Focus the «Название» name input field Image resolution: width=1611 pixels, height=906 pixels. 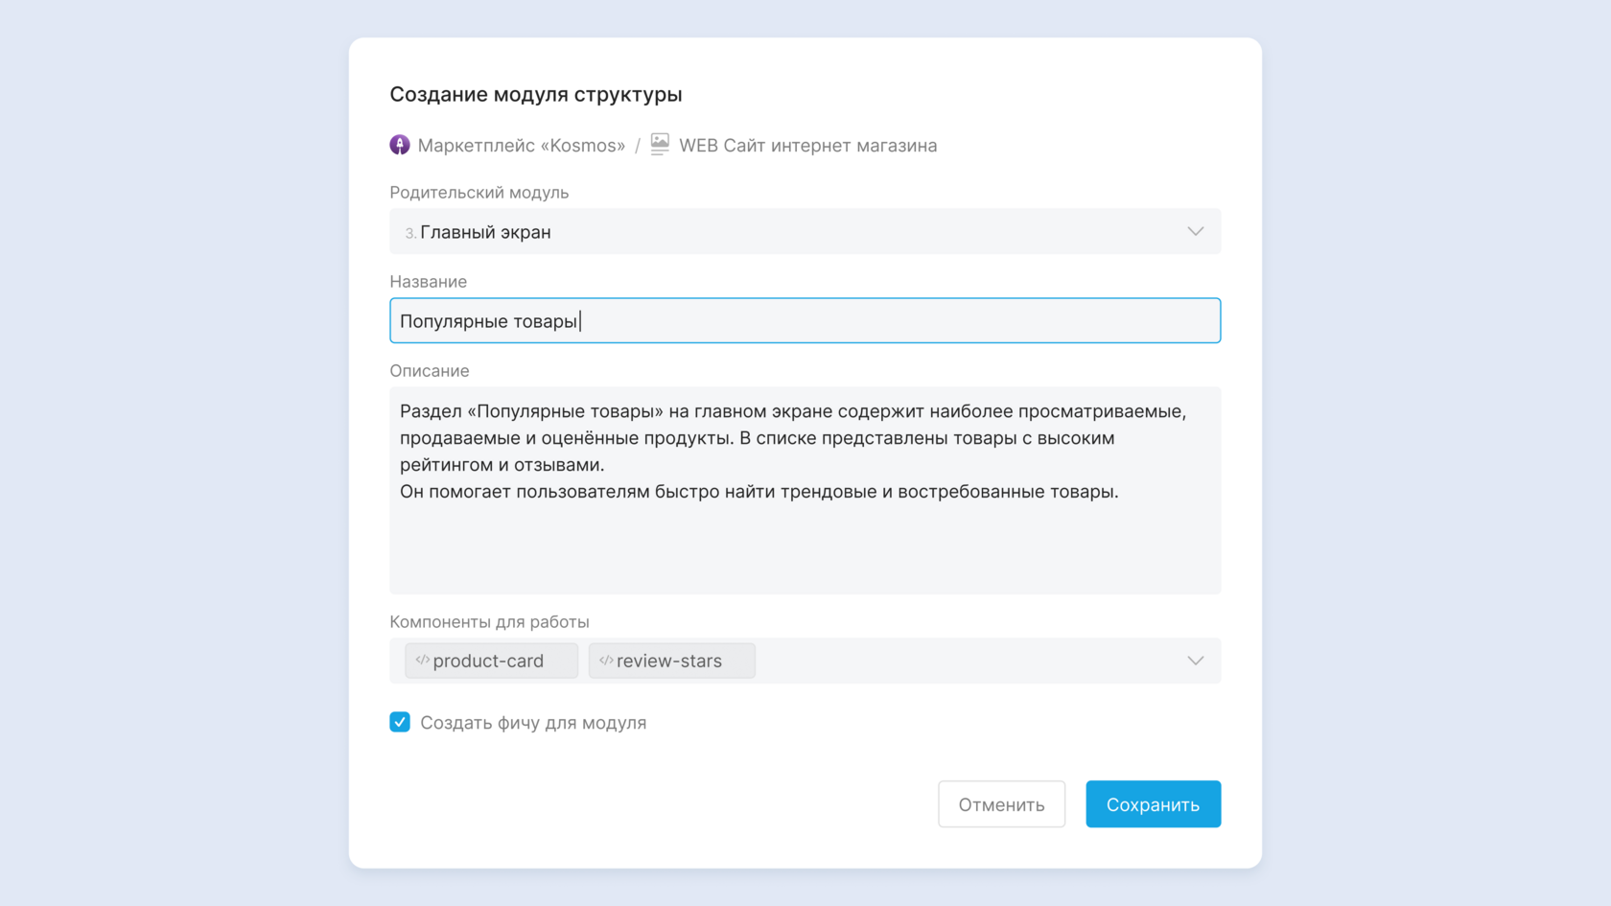(805, 321)
